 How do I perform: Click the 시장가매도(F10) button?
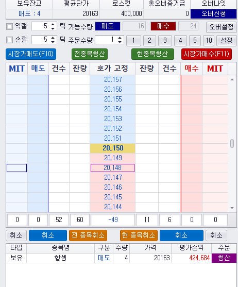[31, 54]
